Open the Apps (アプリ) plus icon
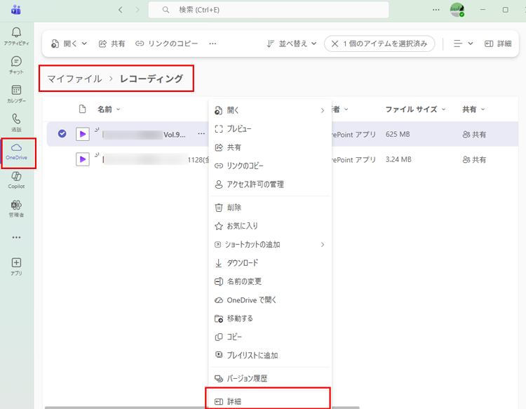526x409 pixels. (16, 267)
